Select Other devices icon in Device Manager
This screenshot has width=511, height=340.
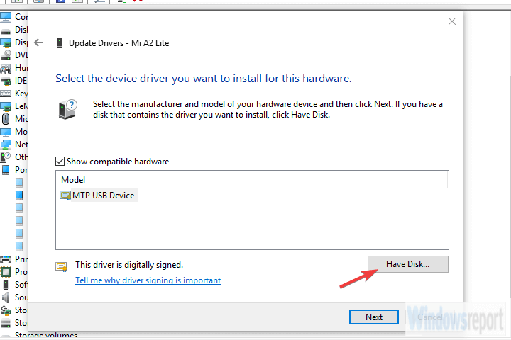[5, 157]
